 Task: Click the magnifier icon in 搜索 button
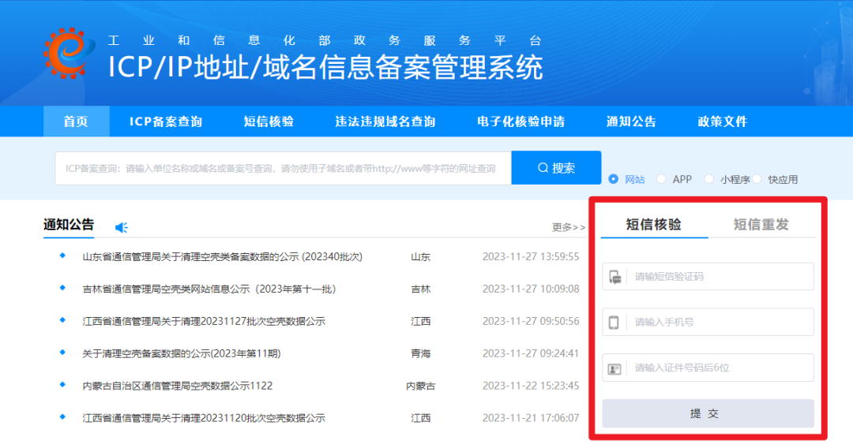point(543,168)
